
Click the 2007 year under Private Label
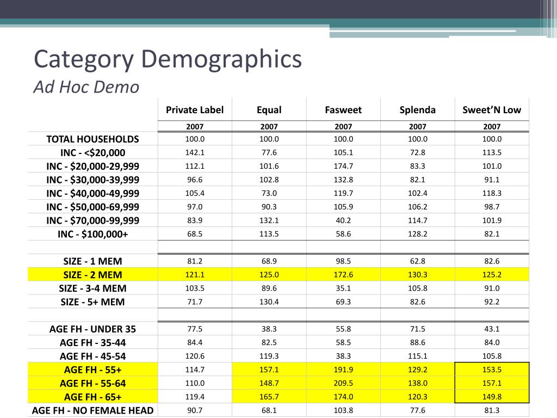click(x=195, y=126)
